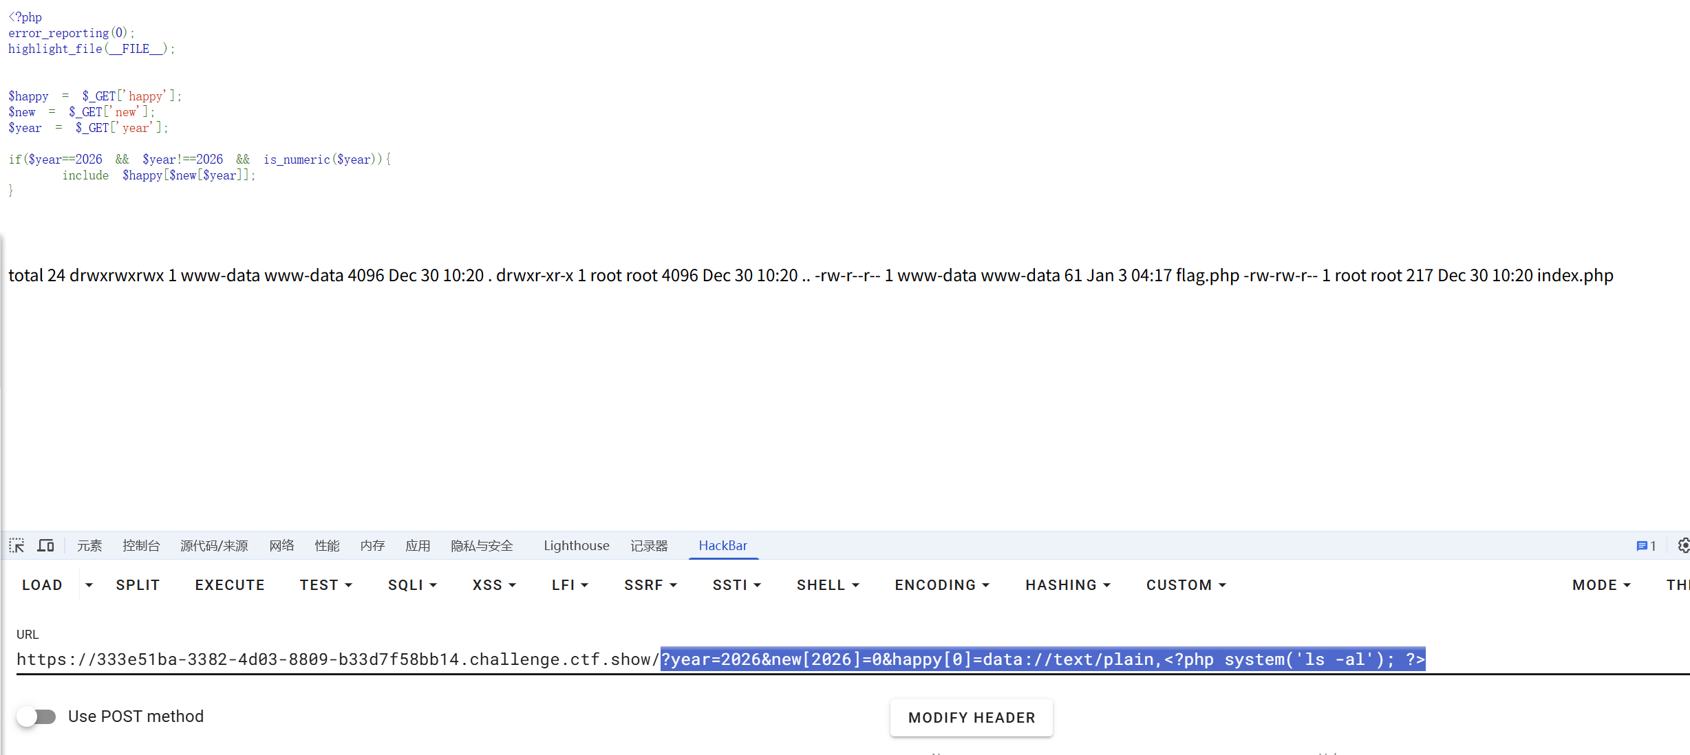Open the 网络 network tab
The image size is (1690, 755).
point(281,545)
